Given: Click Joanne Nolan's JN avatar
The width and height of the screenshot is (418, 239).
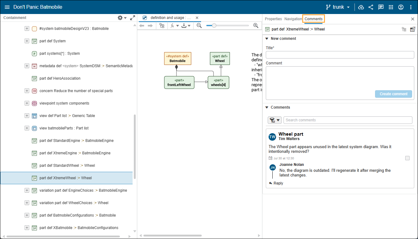Looking at the screenshot, I should pyautogui.click(x=273, y=167).
